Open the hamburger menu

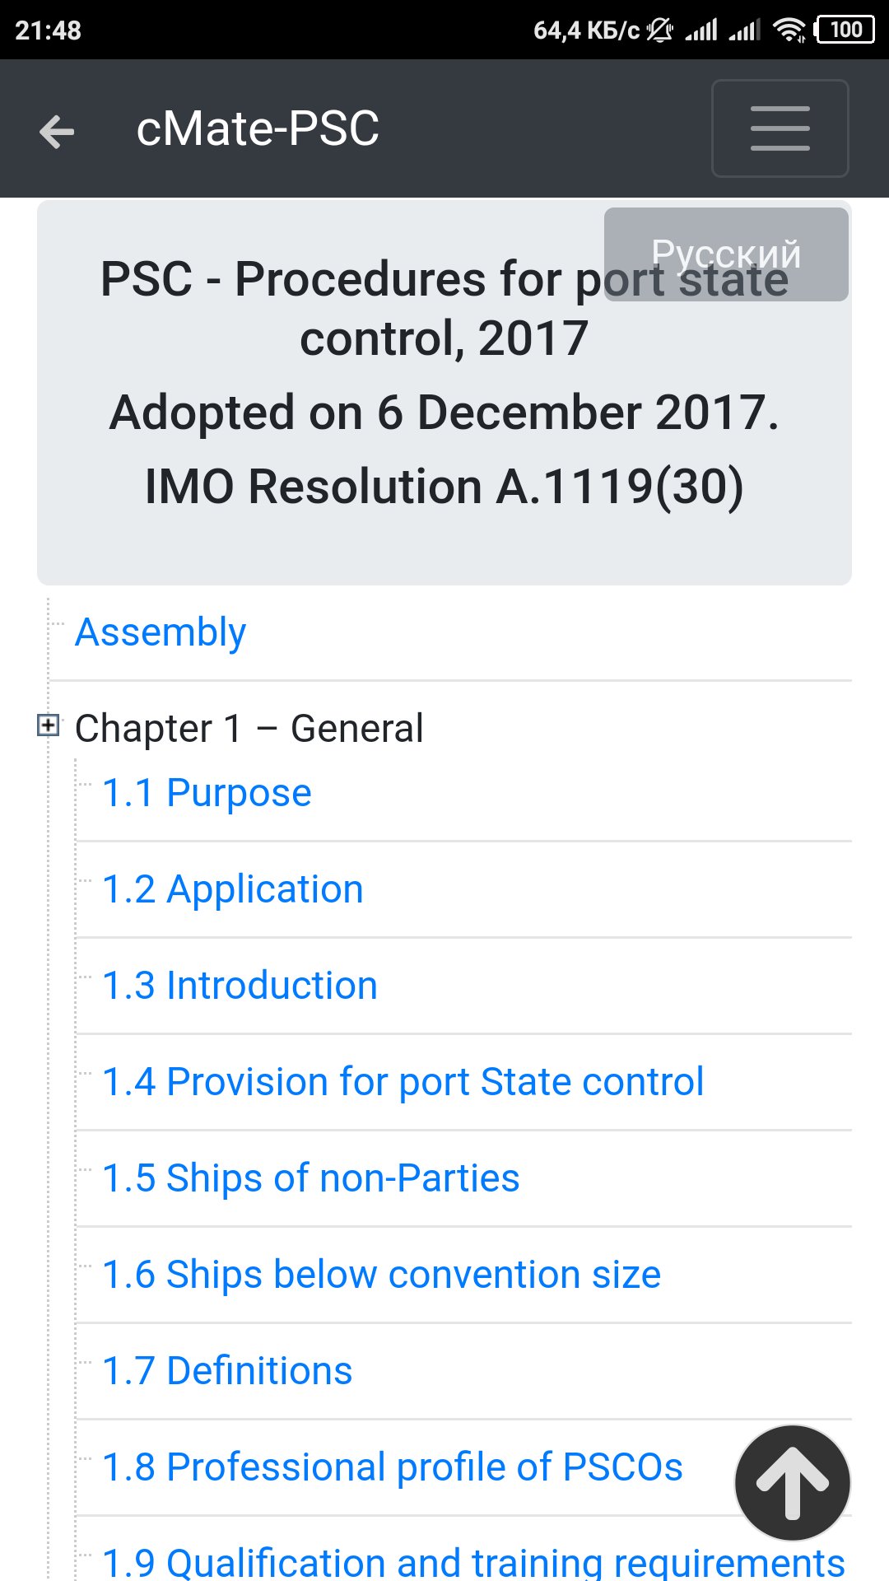coord(780,128)
